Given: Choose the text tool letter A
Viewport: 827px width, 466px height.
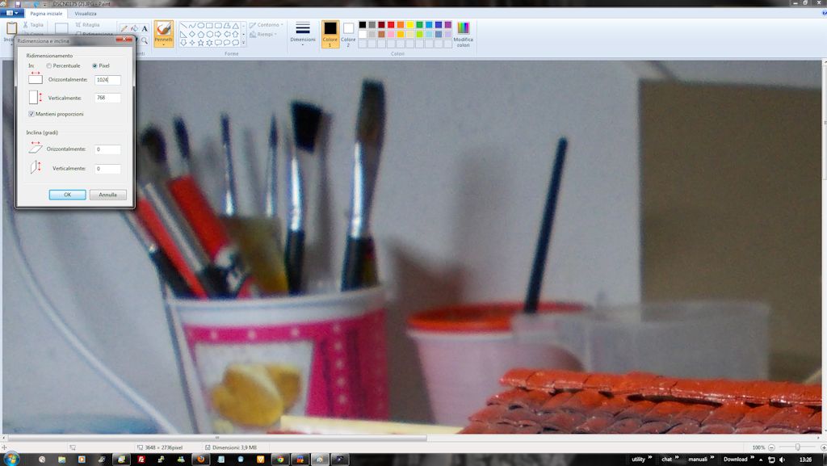Looking at the screenshot, I should [x=145, y=28].
